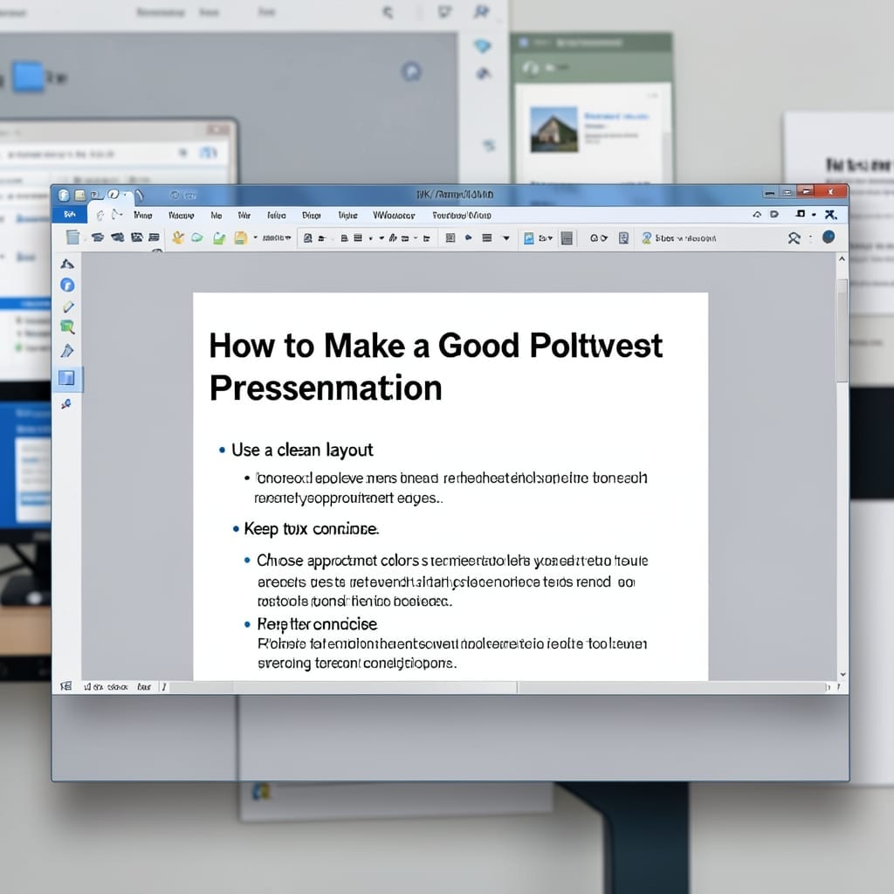The image size is (894, 894).
Task: Click the Share button with person icon
Action: pyautogui.click(x=679, y=238)
